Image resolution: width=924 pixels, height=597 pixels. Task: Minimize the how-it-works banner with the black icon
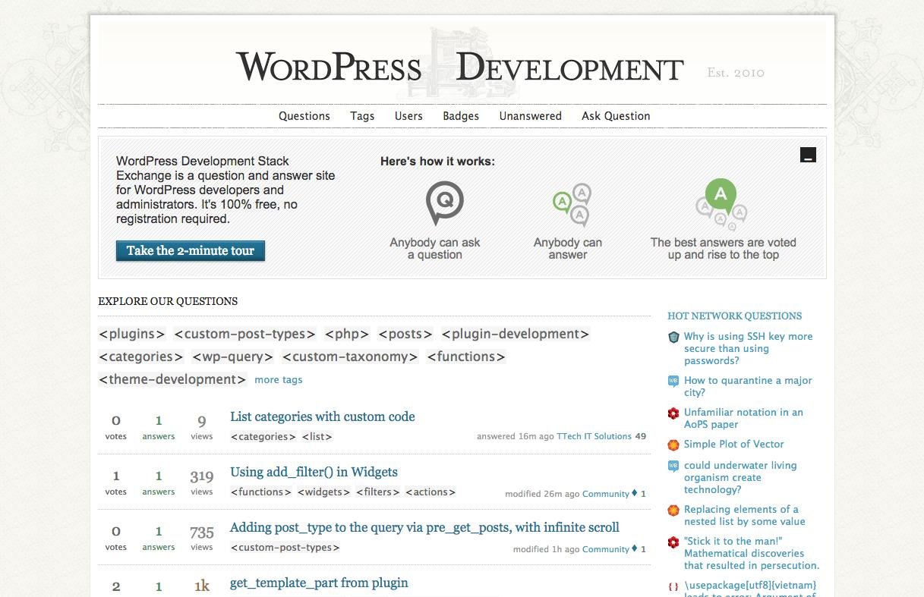pos(808,155)
